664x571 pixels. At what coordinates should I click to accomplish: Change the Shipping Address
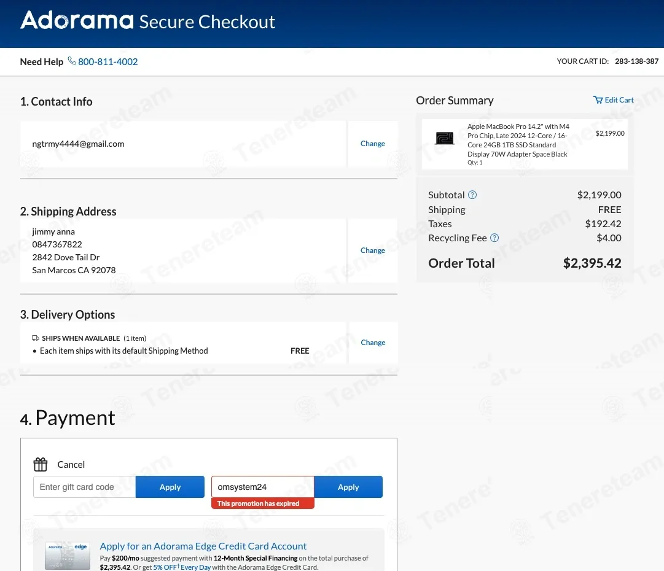(x=373, y=250)
